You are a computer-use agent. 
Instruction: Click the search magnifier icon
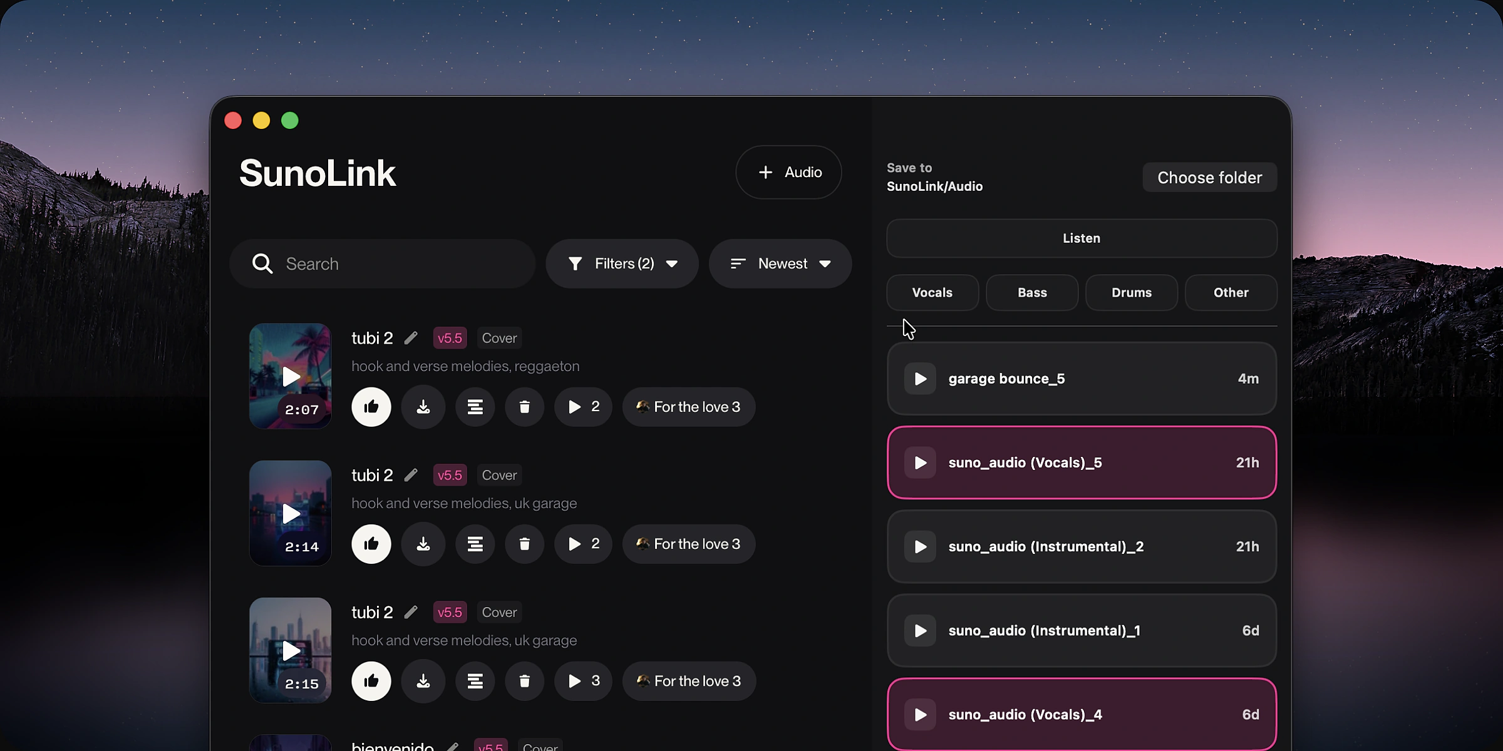[x=262, y=263]
